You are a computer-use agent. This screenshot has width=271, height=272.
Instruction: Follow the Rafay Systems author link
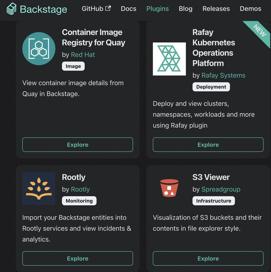pyautogui.click(x=223, y=75)
